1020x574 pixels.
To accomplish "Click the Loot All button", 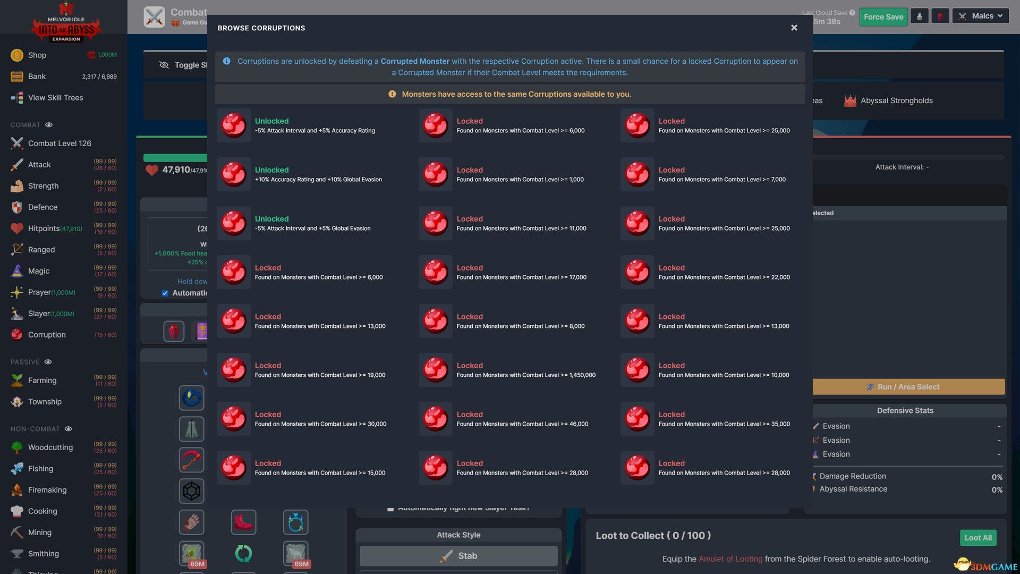I will click(x=979, y=537).
